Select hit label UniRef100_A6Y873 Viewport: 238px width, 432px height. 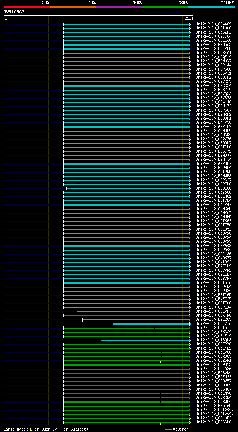pyautogui.click(x=213, y=98)
